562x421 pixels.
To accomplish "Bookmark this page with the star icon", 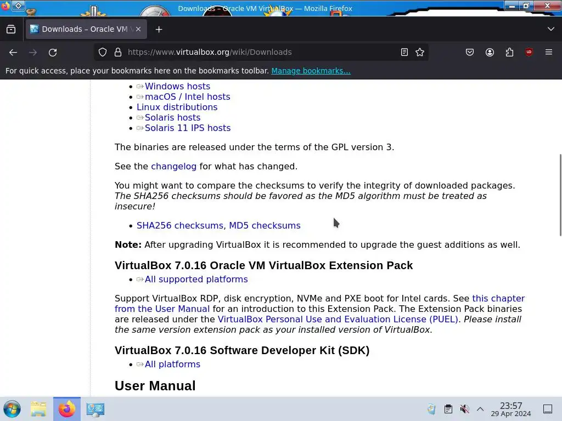I will (x=420, y=52).
